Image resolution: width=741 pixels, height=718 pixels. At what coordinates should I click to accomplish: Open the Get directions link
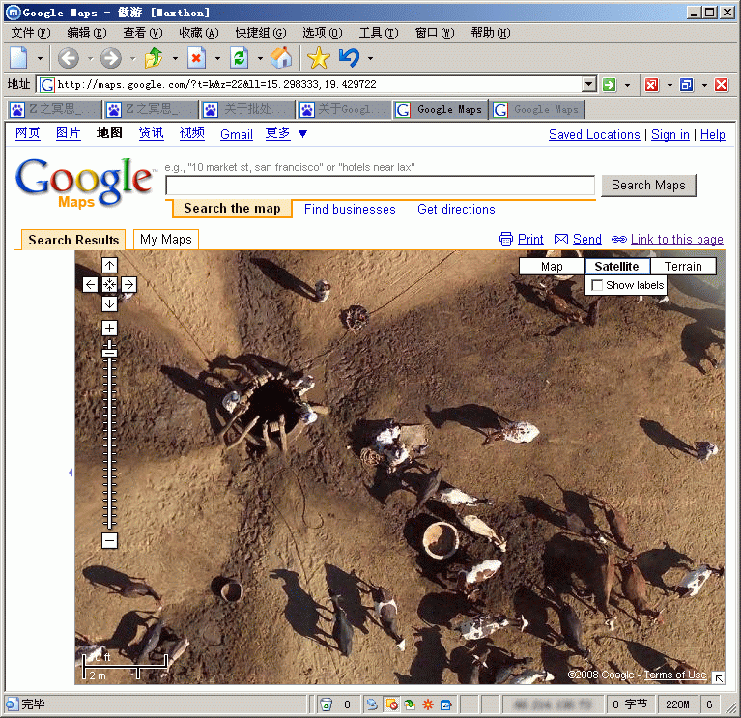click(456, 209)
